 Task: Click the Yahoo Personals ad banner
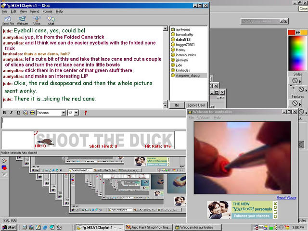pyautogui.click(x=243, y=210)
